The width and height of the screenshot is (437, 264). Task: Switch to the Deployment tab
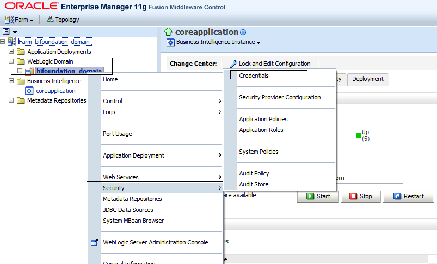pyautogui.click(x=367, y=79)
